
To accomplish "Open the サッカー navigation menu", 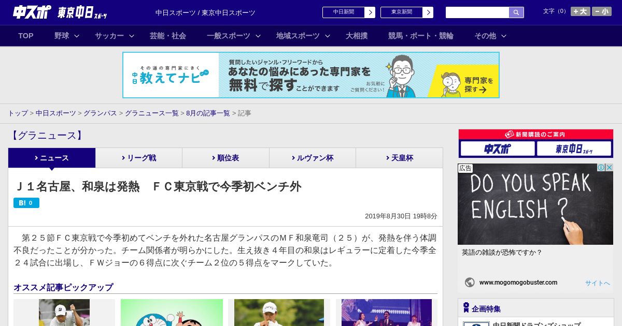I will pyautogui.click(x=109, y=36).
